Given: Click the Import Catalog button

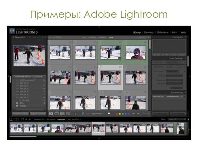Looking at the screenshot, I should pos(21,114).
